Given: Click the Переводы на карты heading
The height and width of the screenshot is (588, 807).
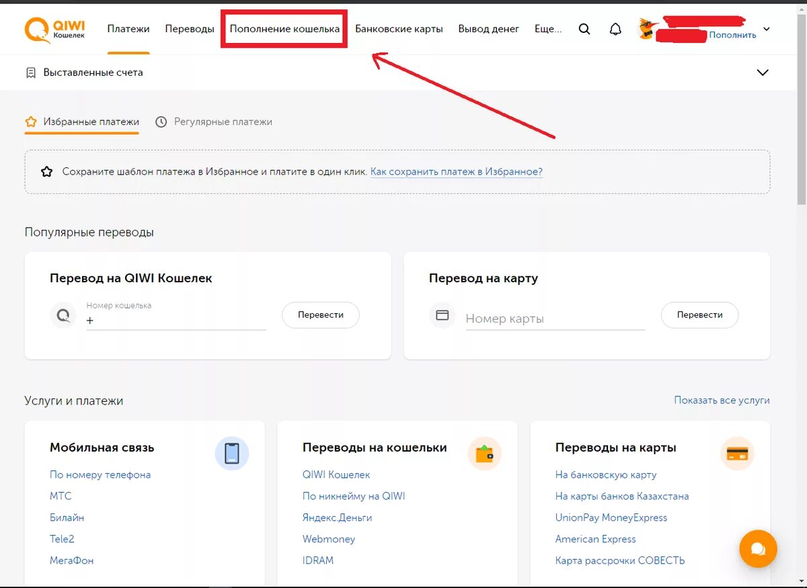Looking at the screenshot, I should click(x=616, y=448).
